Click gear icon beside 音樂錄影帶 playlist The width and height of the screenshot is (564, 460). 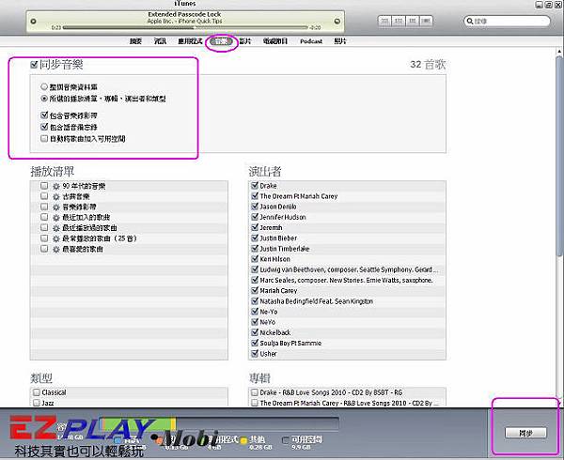coord(56,207)
